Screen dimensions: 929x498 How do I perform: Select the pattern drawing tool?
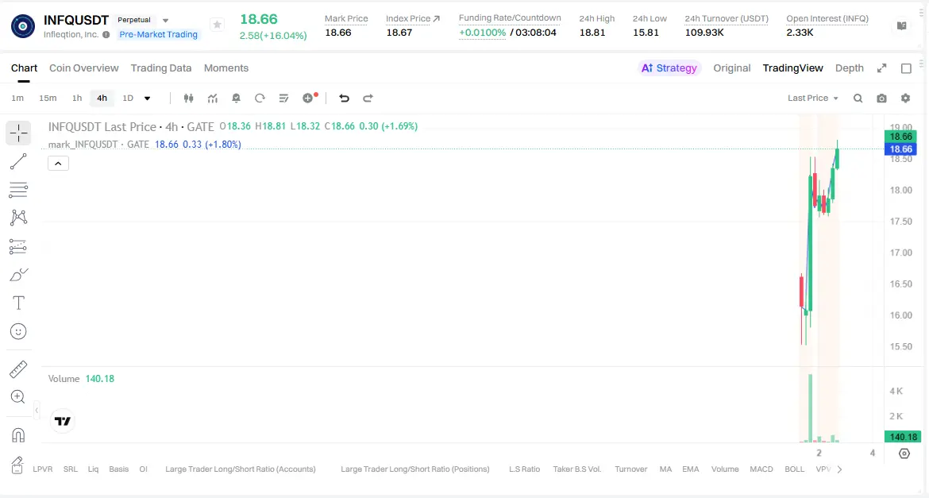click(x=18, y=218)
